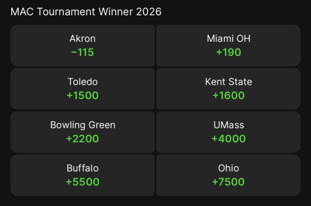Image resolution: width=311 pixels, height=206 pixels.
Task: Click the +190 odds value
Action: [229, 52]
